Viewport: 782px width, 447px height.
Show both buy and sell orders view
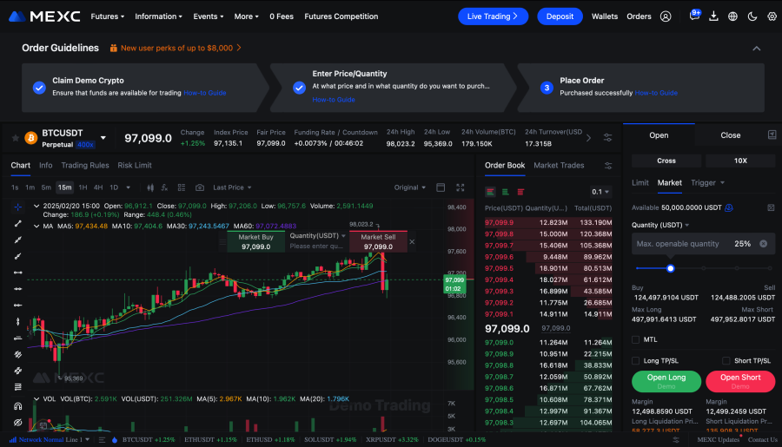point(491,192)
